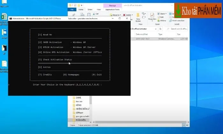Click '[6] Extras' text in console

click(x=44, y=67)
